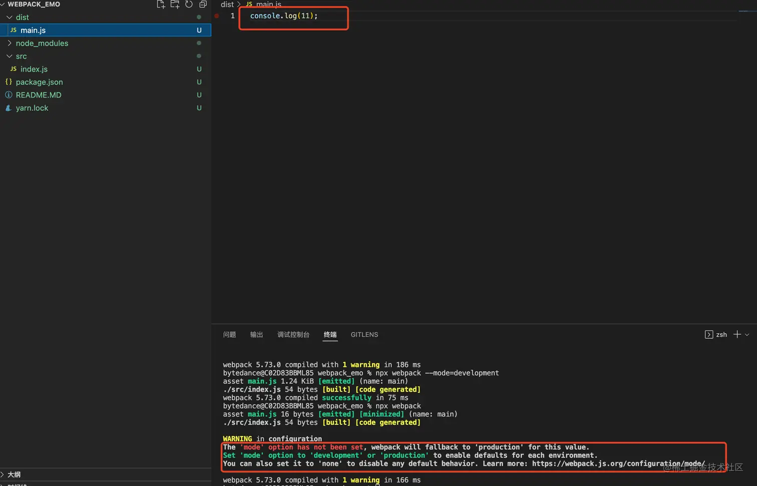
Task: Open the webpack.js.org configuration mode link
Action: point(618,463)
